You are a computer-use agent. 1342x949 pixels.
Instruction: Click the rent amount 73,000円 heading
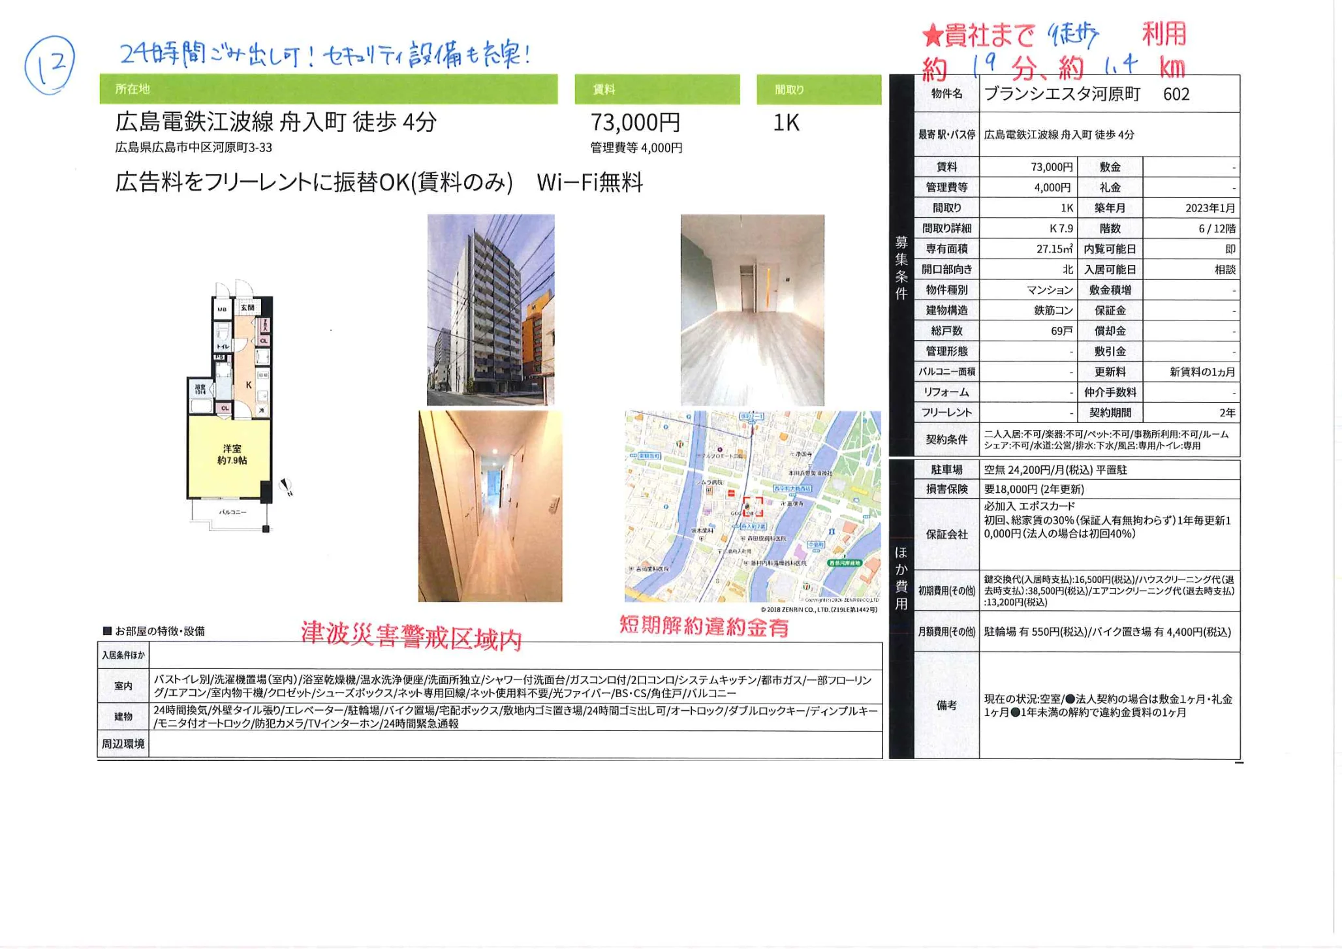[635, 122]
